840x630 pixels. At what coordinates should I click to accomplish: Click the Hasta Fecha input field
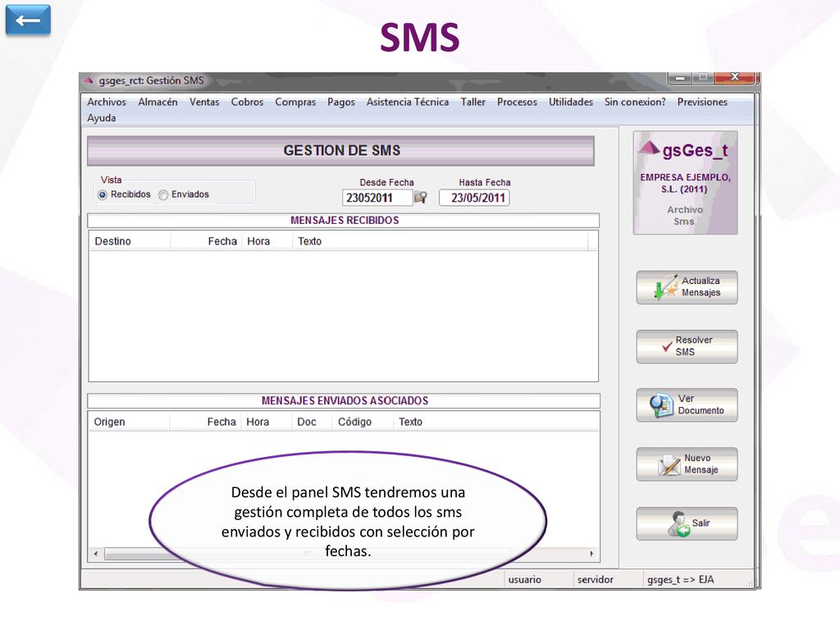[x=474, y=198]
